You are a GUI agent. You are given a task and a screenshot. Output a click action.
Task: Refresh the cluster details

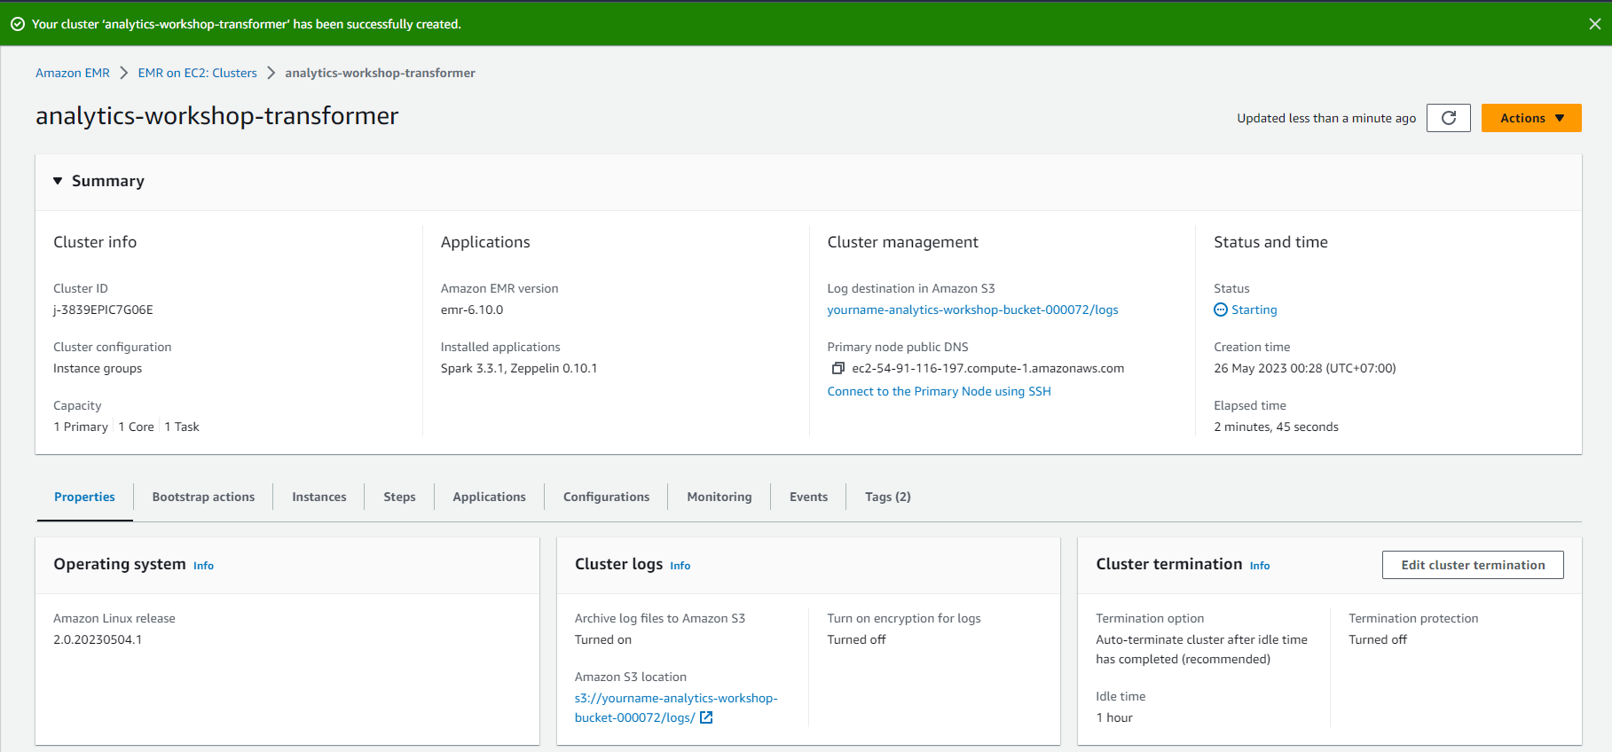pos(1449,118)
